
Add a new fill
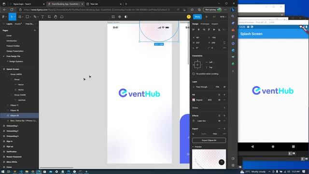point(224,95)
